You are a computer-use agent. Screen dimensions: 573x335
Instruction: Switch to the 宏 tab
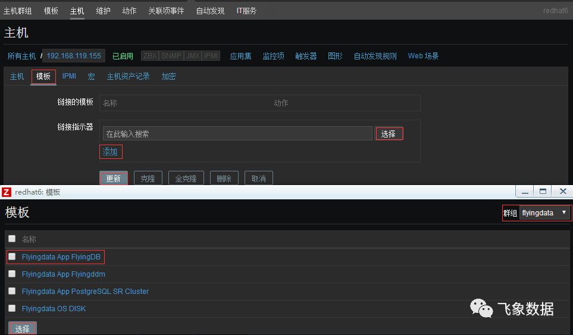92,76
